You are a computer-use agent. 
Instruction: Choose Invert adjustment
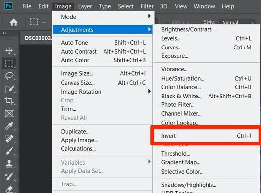coord(207,136)
